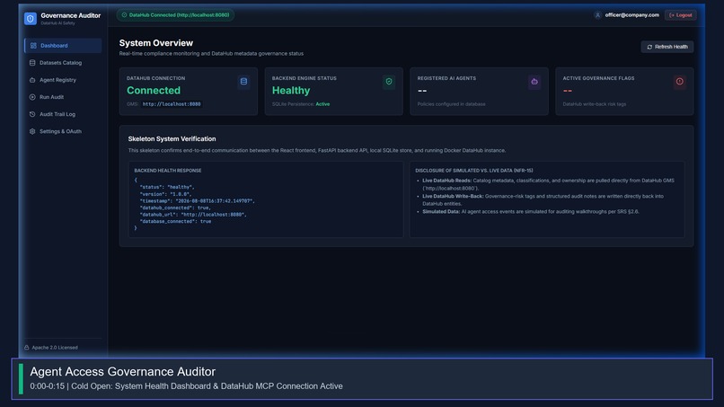Click the DataHub Connected status badge

click(x=175, y=14)
